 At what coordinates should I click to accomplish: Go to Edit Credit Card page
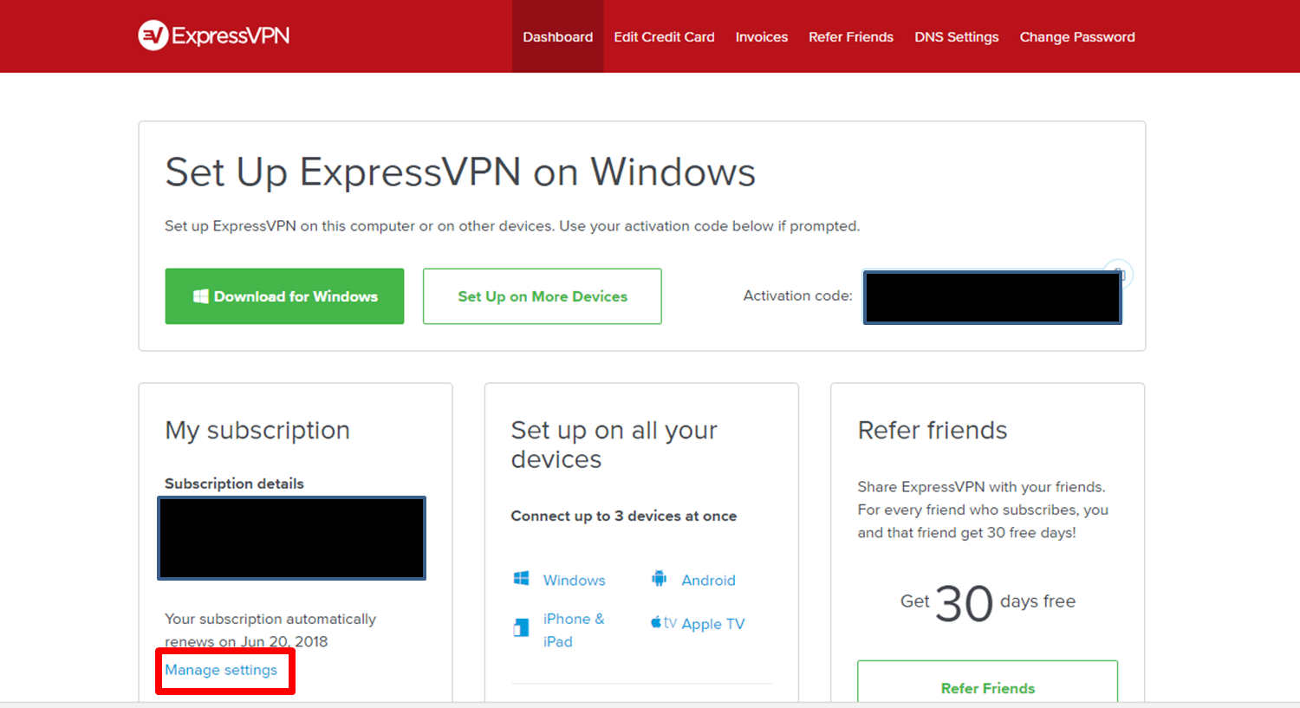[x=664, y=36]
